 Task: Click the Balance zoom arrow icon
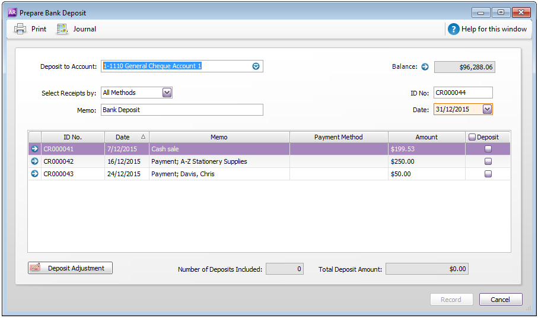(x=425, y=67)
